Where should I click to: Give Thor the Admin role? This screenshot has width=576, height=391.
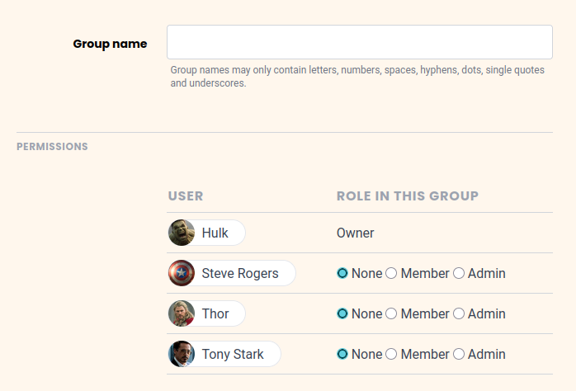coord(459,313)
